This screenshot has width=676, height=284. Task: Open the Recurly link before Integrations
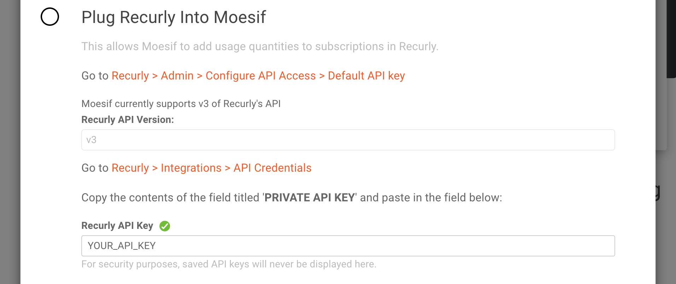click(130, 168)
